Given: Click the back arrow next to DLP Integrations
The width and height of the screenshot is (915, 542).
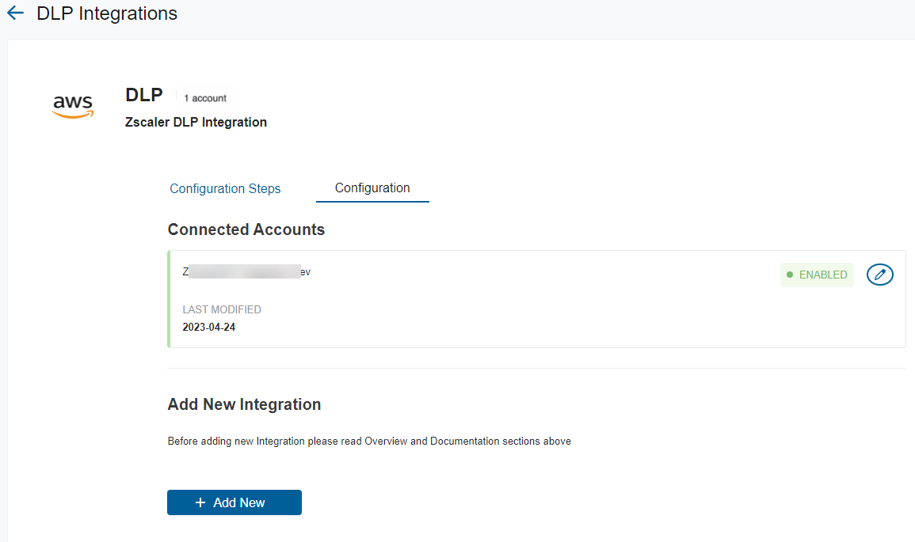Looking at the screenshot, I should click(x=15, y=13).
